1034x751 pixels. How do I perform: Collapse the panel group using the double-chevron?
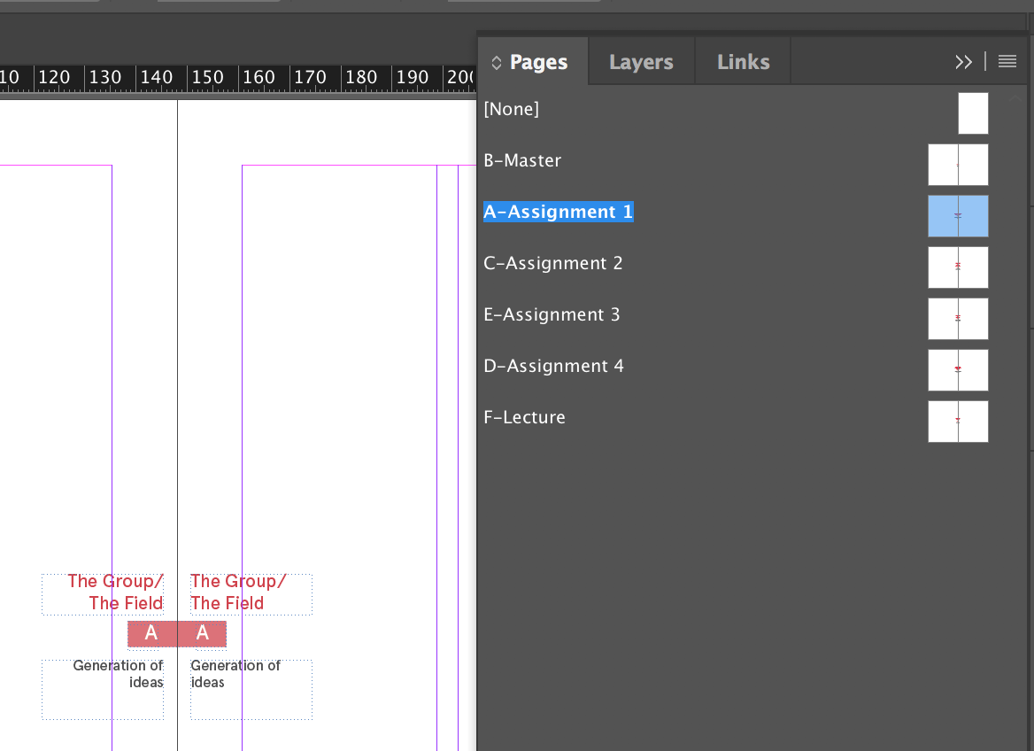(963, 62)
